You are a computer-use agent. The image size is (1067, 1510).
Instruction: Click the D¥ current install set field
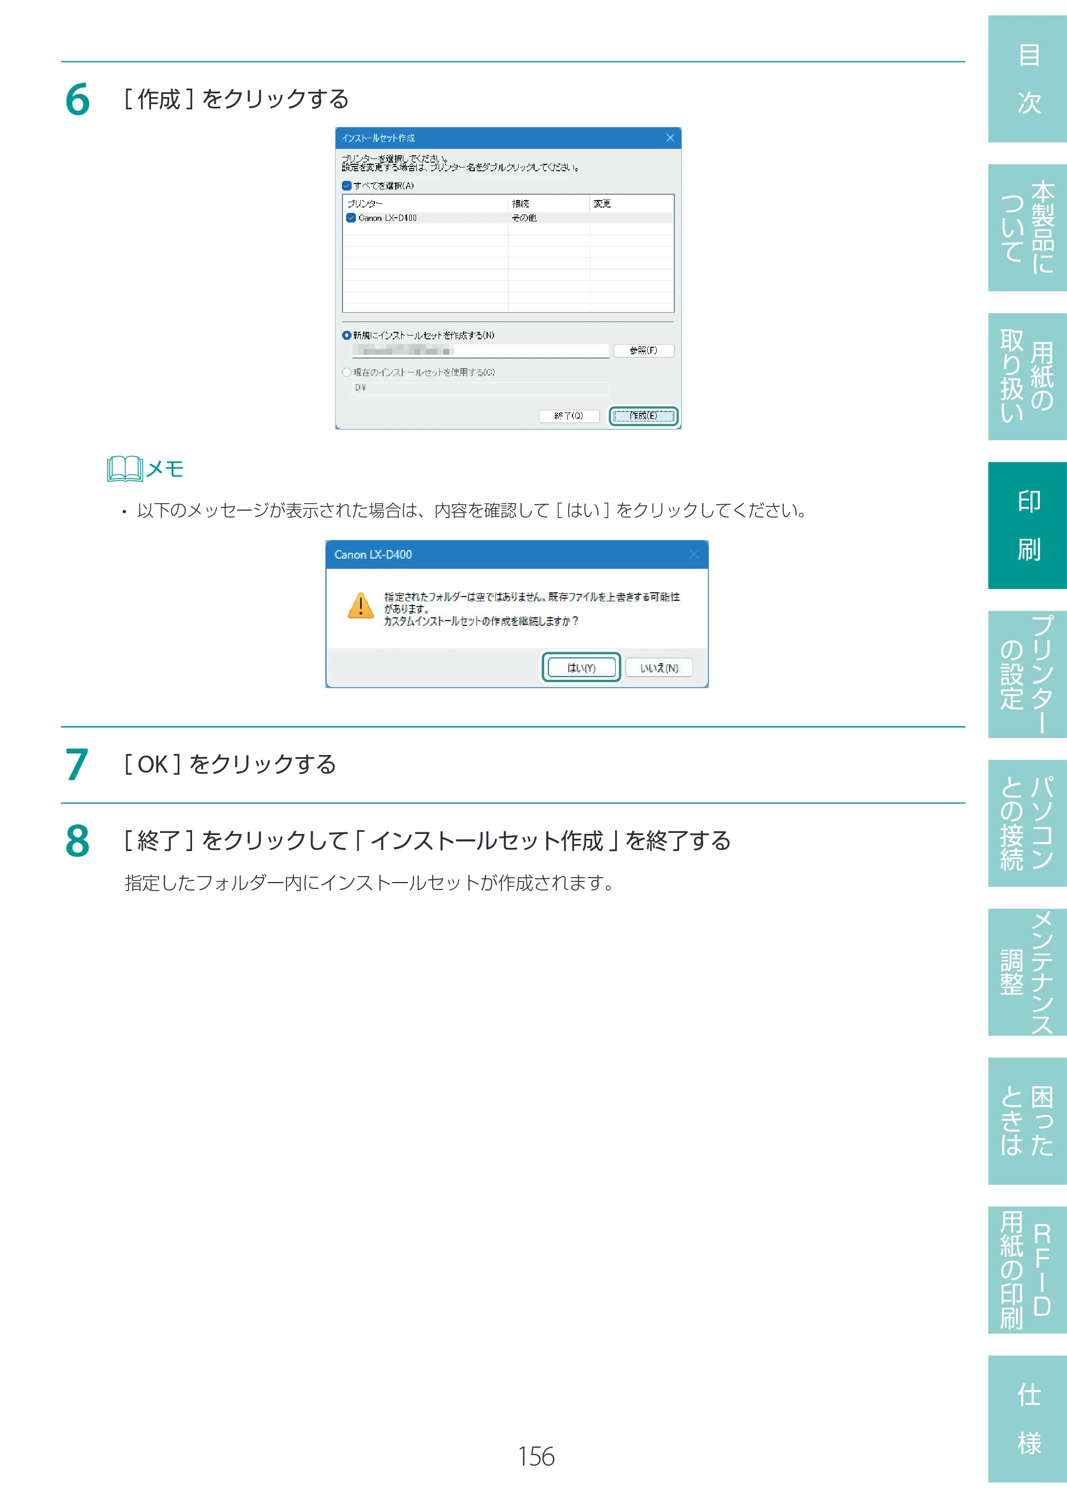pos(480,388)
